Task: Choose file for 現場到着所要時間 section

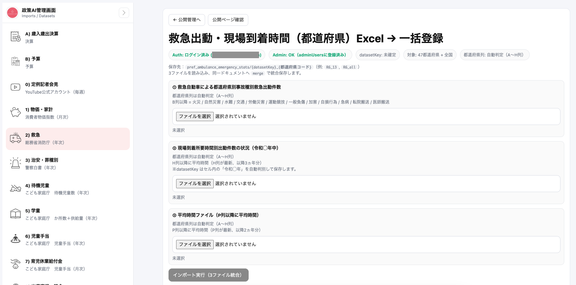Action: click(x=195, y=183)
